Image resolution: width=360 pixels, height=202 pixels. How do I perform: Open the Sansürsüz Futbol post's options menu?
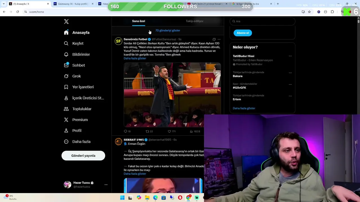(x=219, y=39)
